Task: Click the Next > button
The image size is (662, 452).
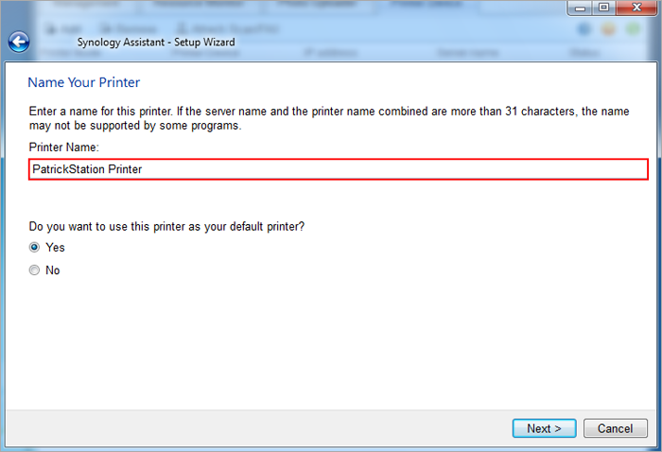Action: pyautogui.click(x=544, y=428)
